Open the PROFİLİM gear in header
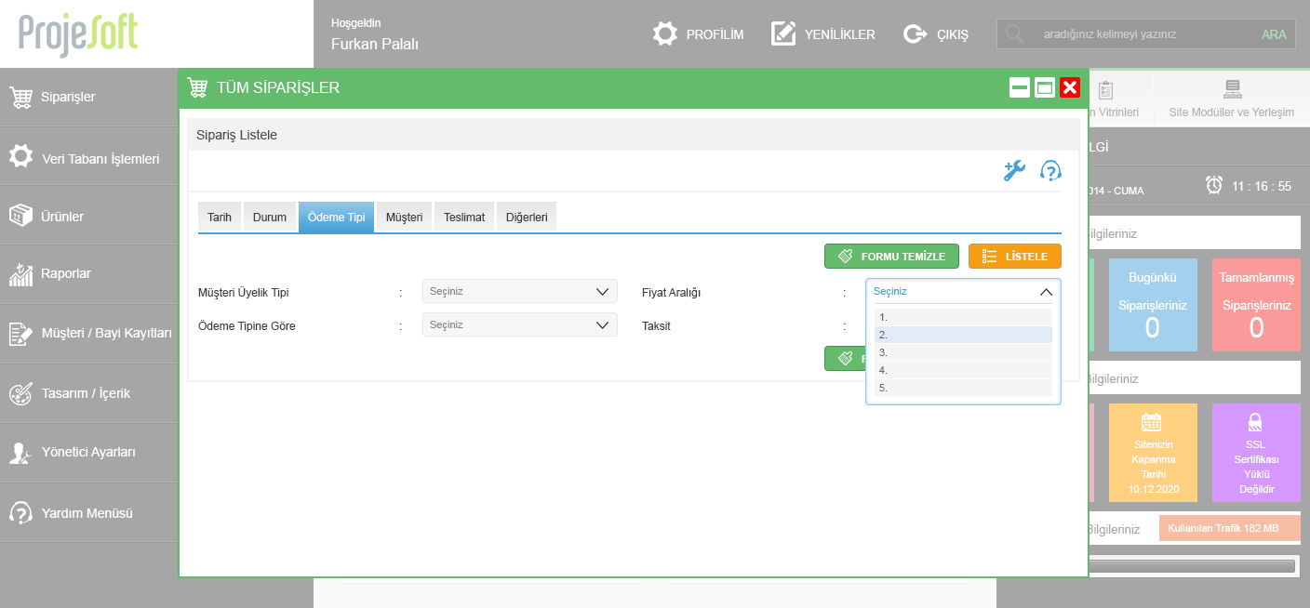The image size is (1310, 608). click(664, 34)
